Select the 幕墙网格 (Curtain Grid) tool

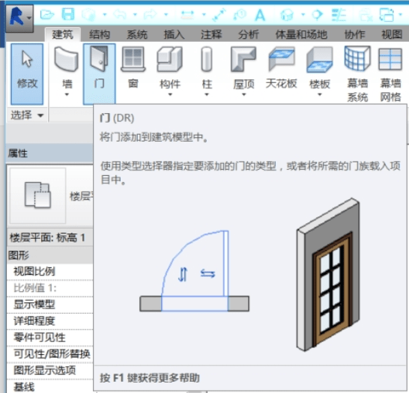[x=390, y=74]
